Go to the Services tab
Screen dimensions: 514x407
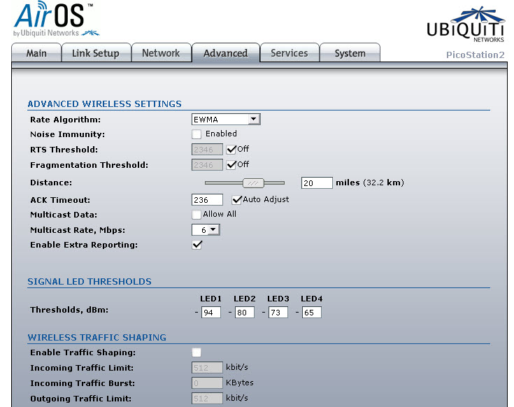click(x=289, y=52)
